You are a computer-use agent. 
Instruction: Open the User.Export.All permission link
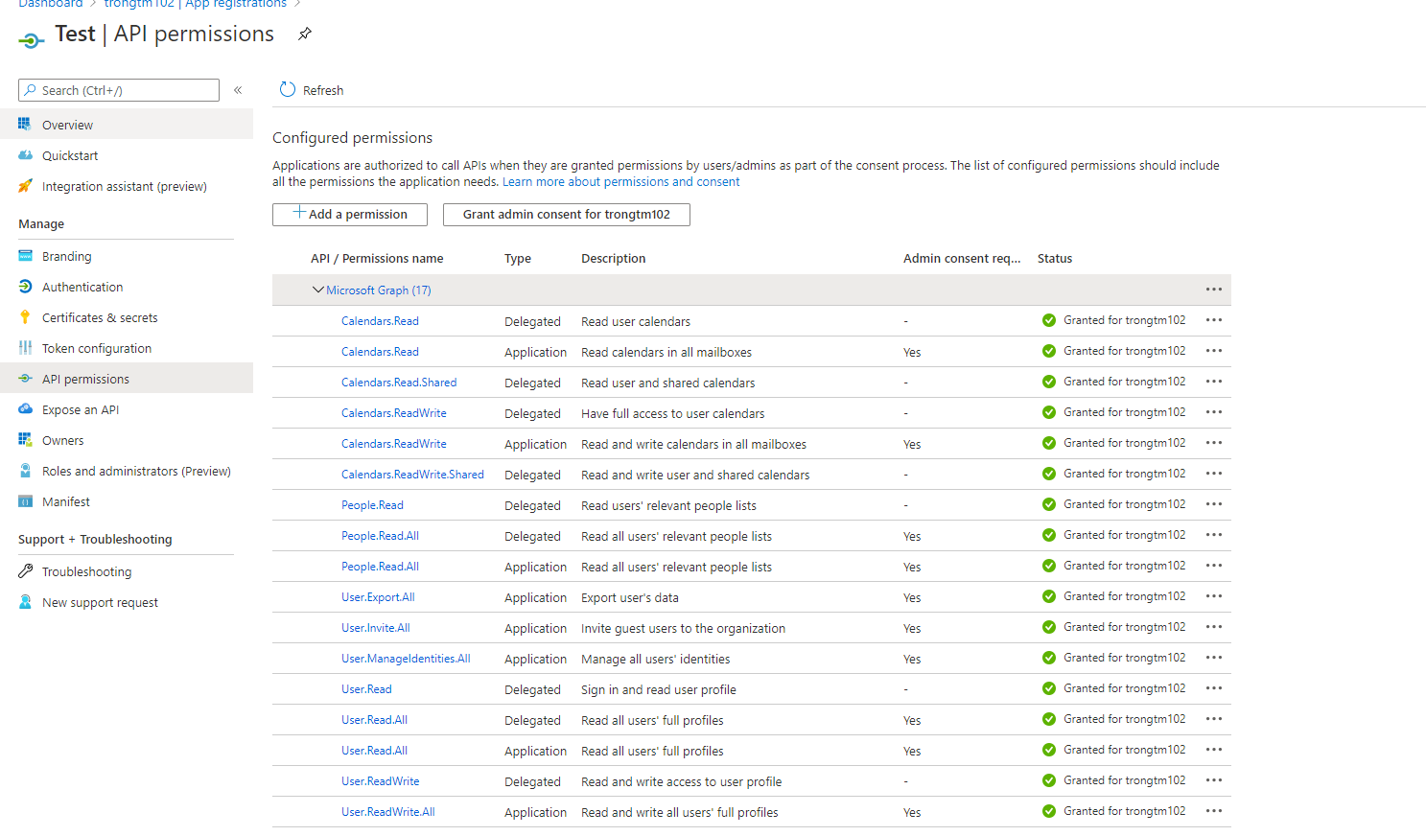pyautogui.click(x=378, y=596)
